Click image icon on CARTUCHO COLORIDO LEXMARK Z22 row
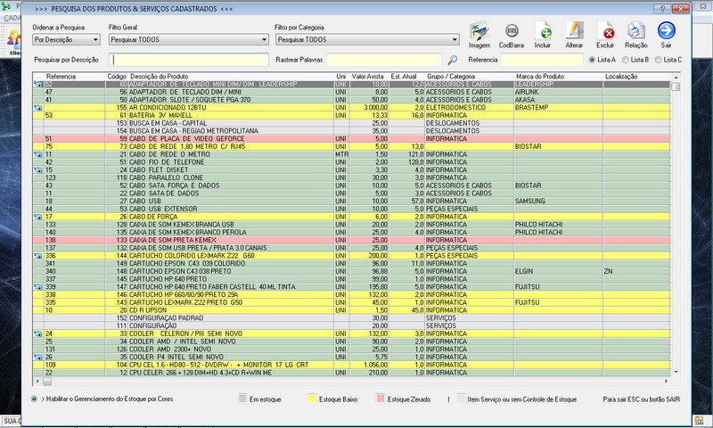 tap(37, 256)
